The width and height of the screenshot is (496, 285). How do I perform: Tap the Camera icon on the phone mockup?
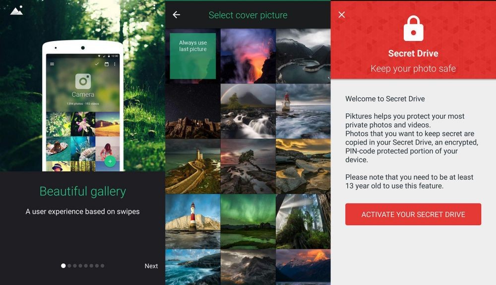point(83,81)
